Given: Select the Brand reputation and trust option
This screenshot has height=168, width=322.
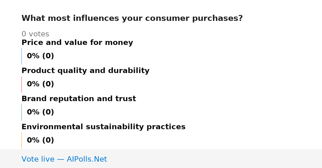Looking at the screenshot, I should point(79,99).
